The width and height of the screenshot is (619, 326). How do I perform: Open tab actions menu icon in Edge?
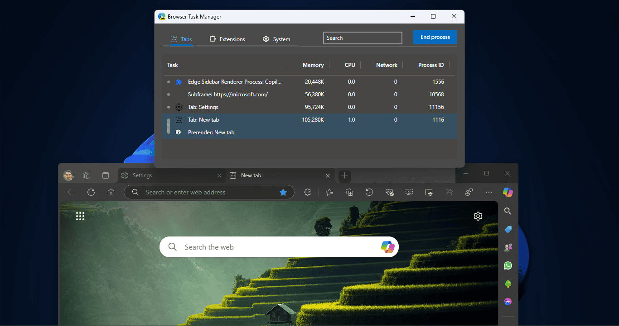click(106, 175)
